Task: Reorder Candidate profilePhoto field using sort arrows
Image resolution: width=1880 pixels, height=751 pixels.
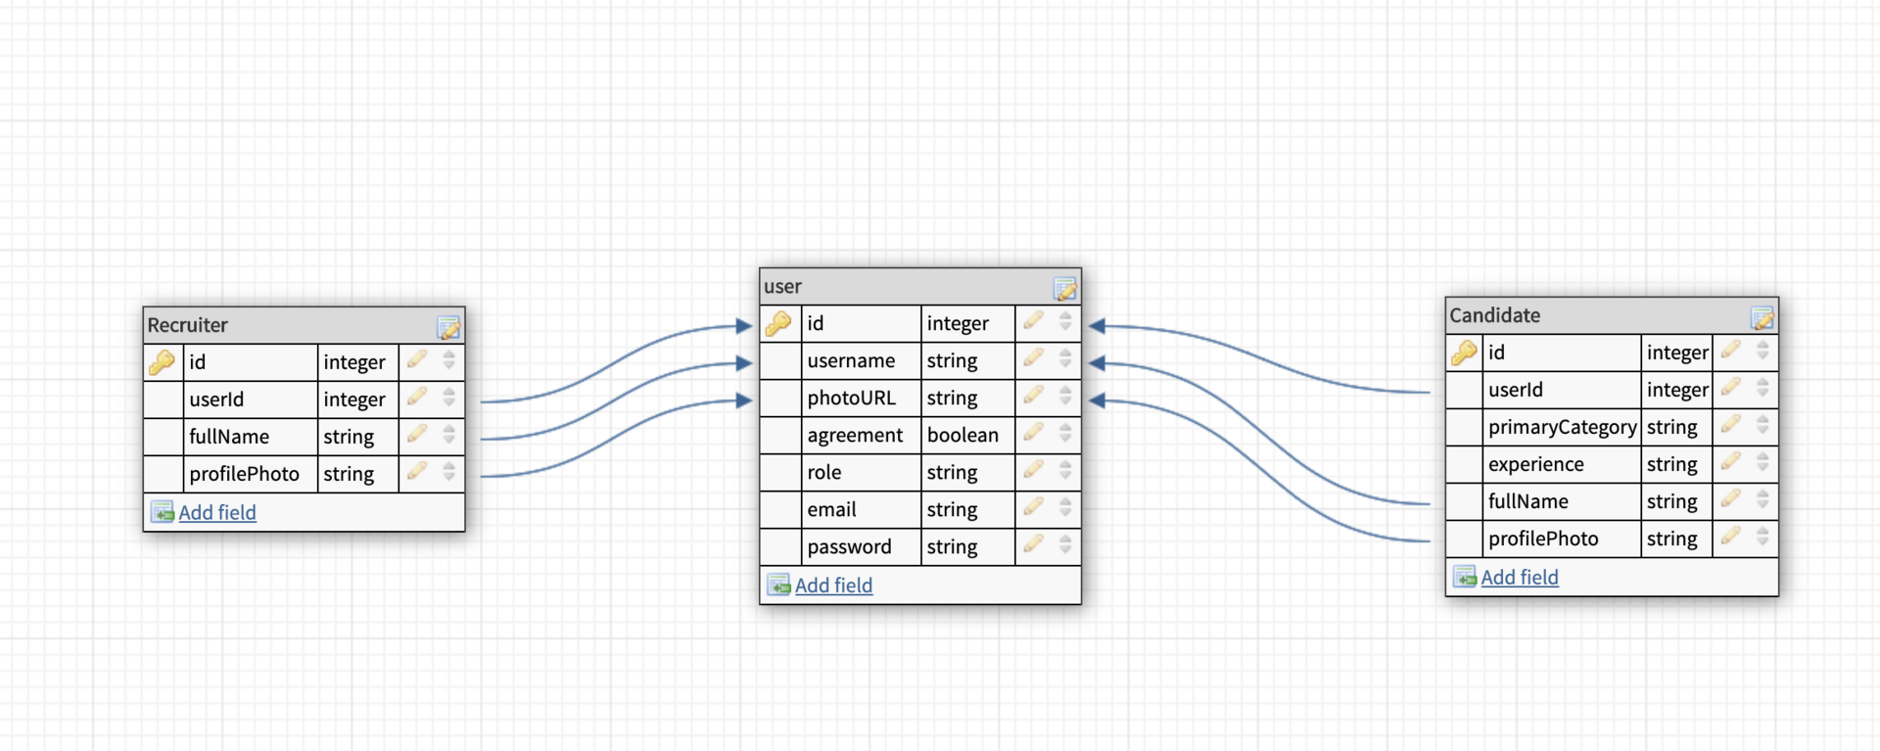Action: pyautogui.click(x=1763, y=537)
